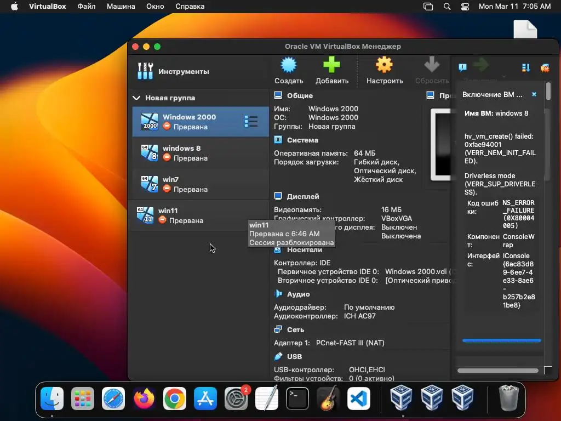Click the notification panel horizontal scrollbar
Screen dimensions: 561x421
click(x=497, y=371)
